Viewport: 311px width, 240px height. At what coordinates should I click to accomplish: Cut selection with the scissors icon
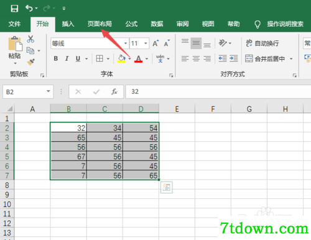click(x=30, y=39)
